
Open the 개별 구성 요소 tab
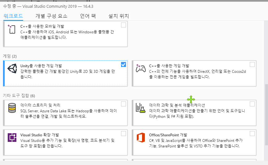pos(52,16)
